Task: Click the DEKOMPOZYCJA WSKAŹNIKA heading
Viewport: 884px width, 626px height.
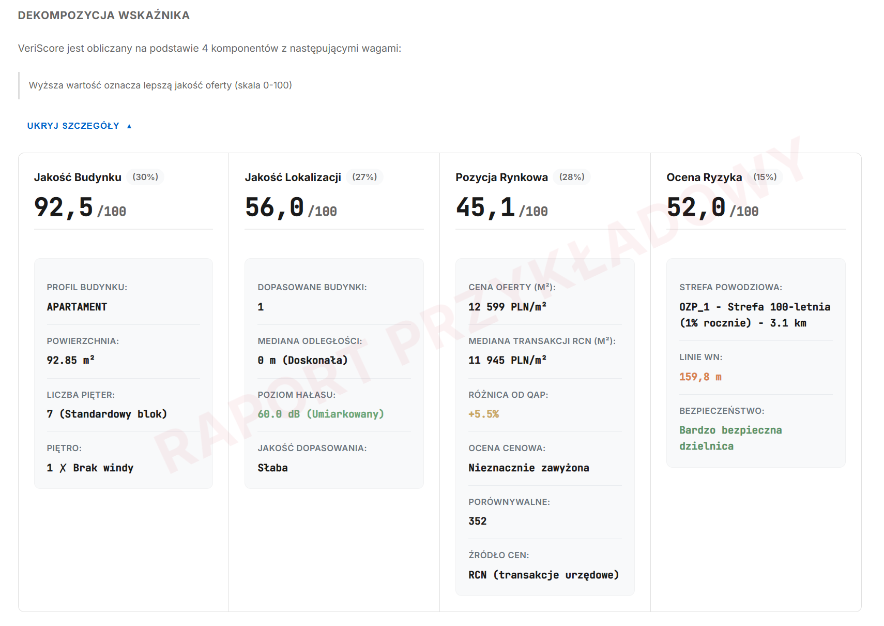Action: pyautogui.click(x=104, y=16)
